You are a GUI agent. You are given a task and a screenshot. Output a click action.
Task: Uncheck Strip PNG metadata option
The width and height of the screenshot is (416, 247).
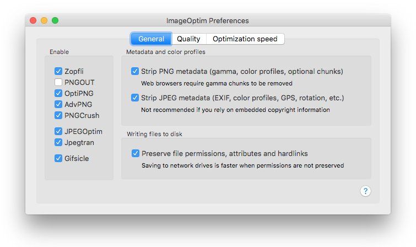[x=135, y=71]
